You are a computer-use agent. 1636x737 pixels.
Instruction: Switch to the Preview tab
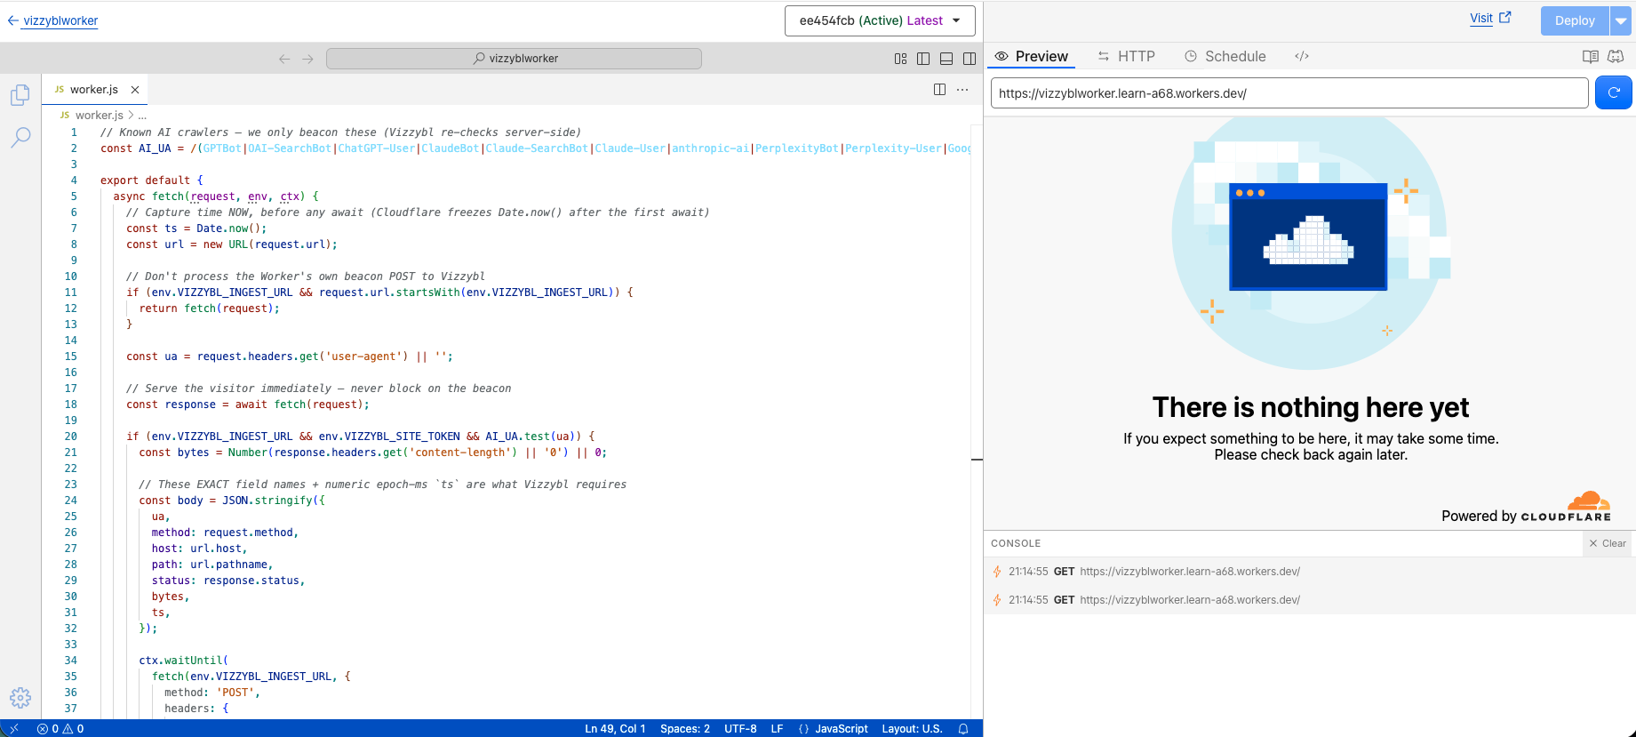[x=1032, y=56]
